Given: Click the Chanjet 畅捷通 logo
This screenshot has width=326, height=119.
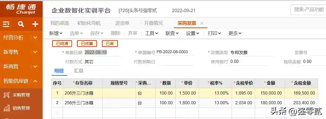Looking at the screenshot, I should [x=21, y=9].
